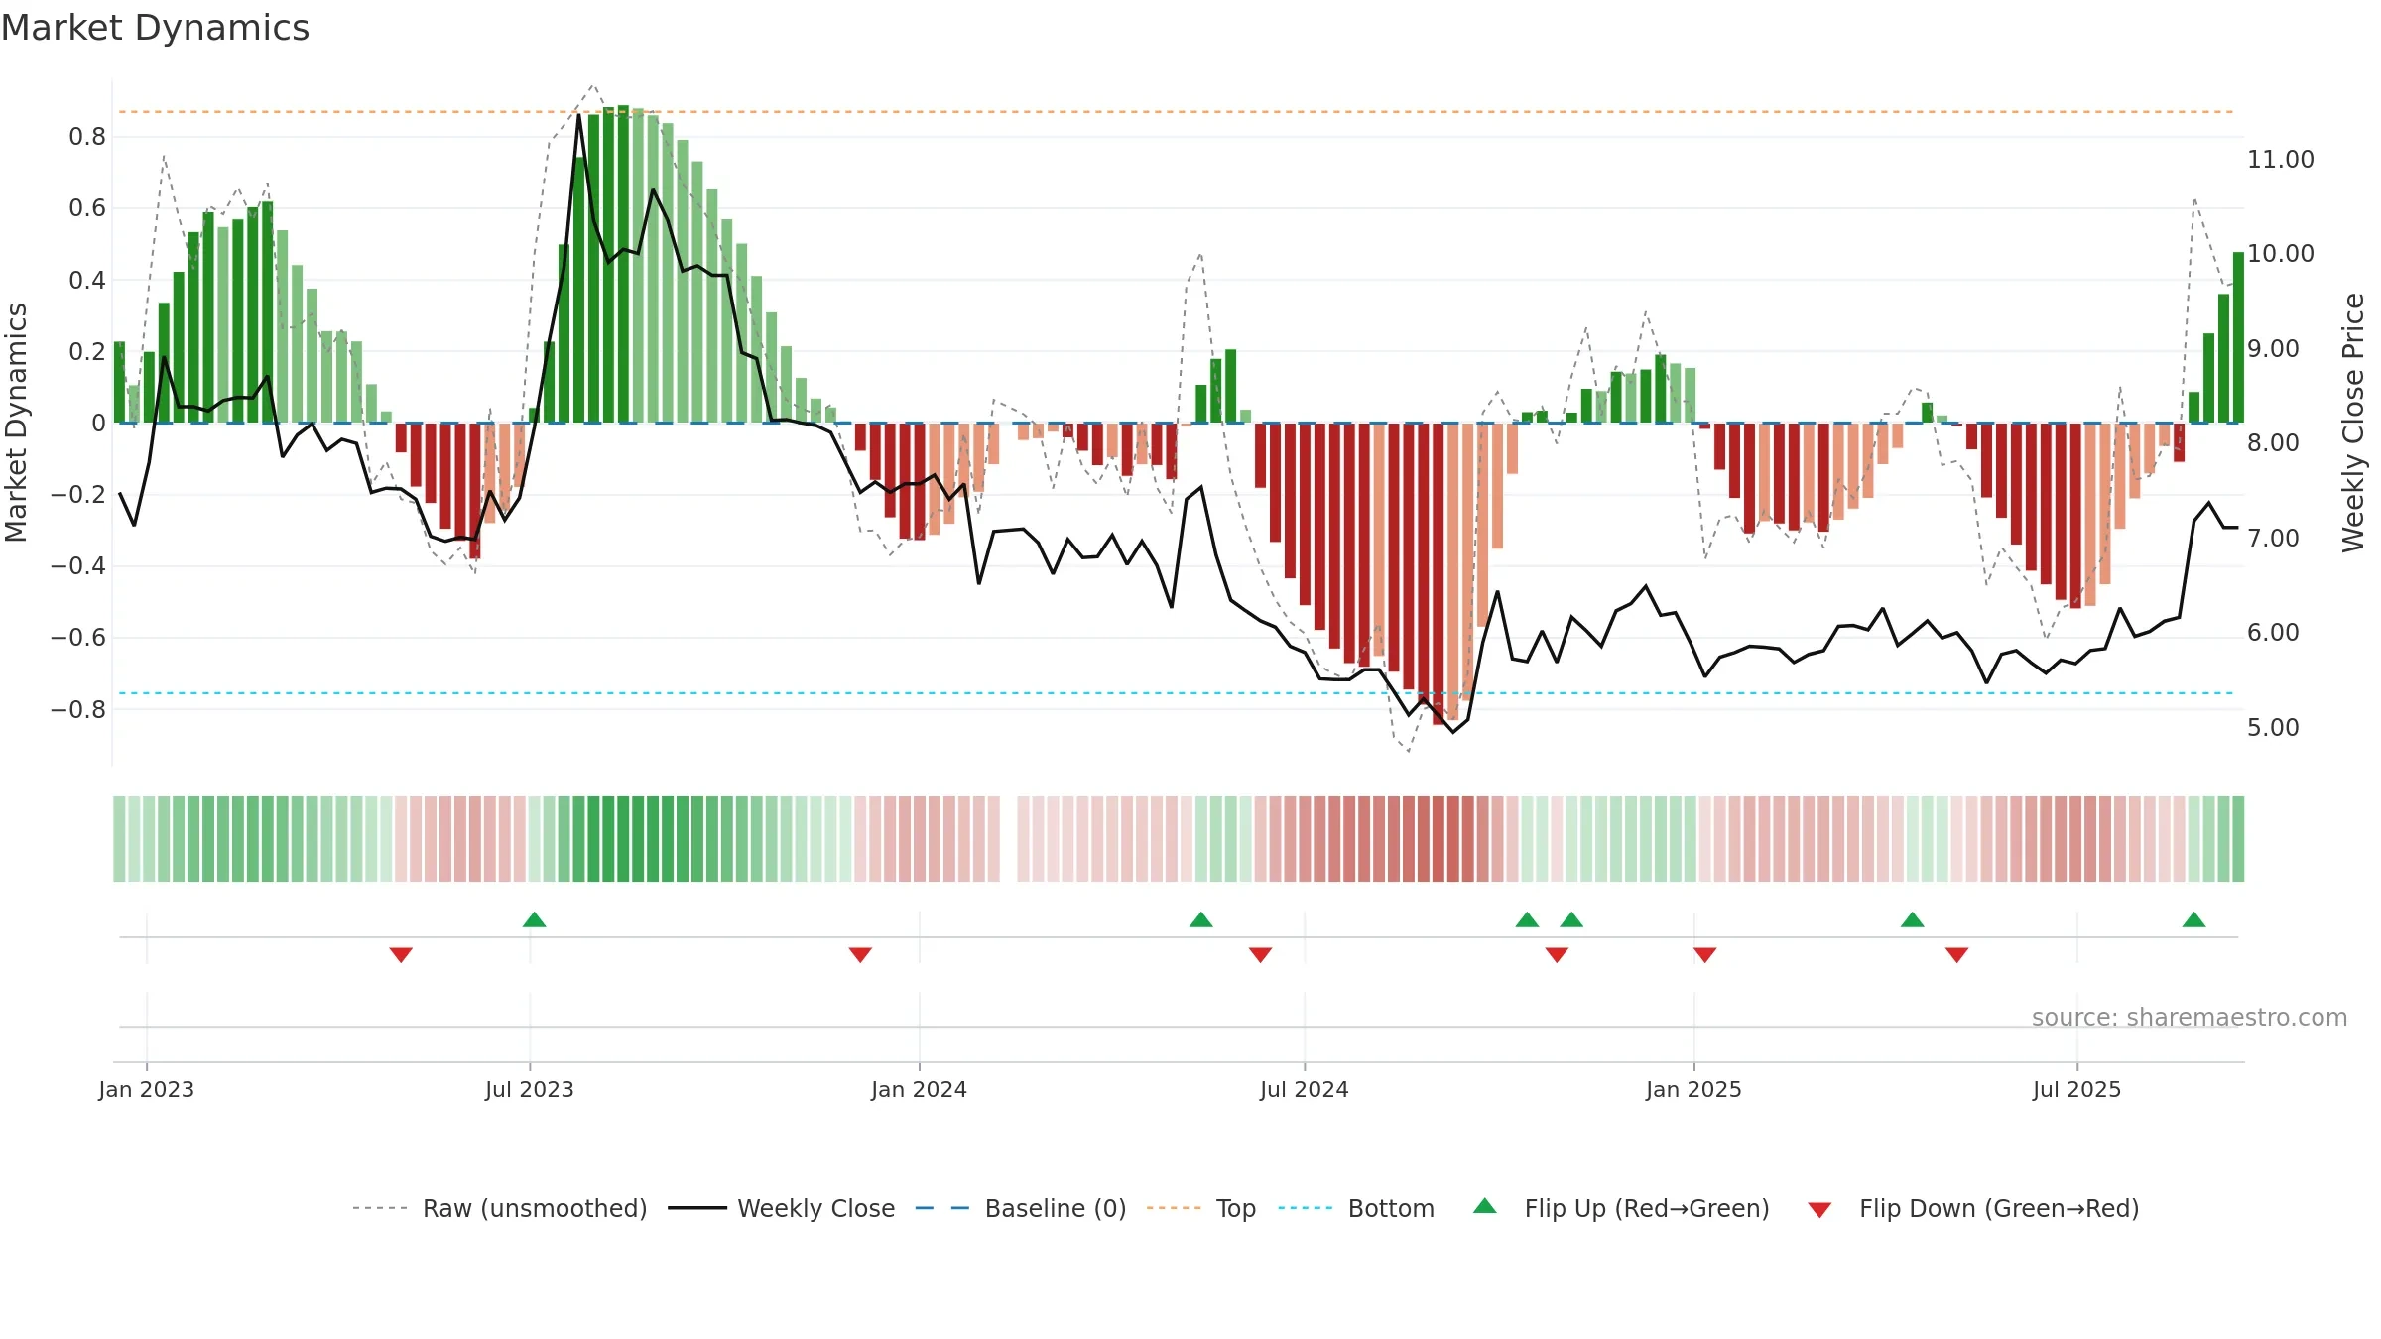The width and height of the screenshot is (2381, 1339).
Task: Click the red Flip Down triangle in the legend
Action: point(1819,1210)
